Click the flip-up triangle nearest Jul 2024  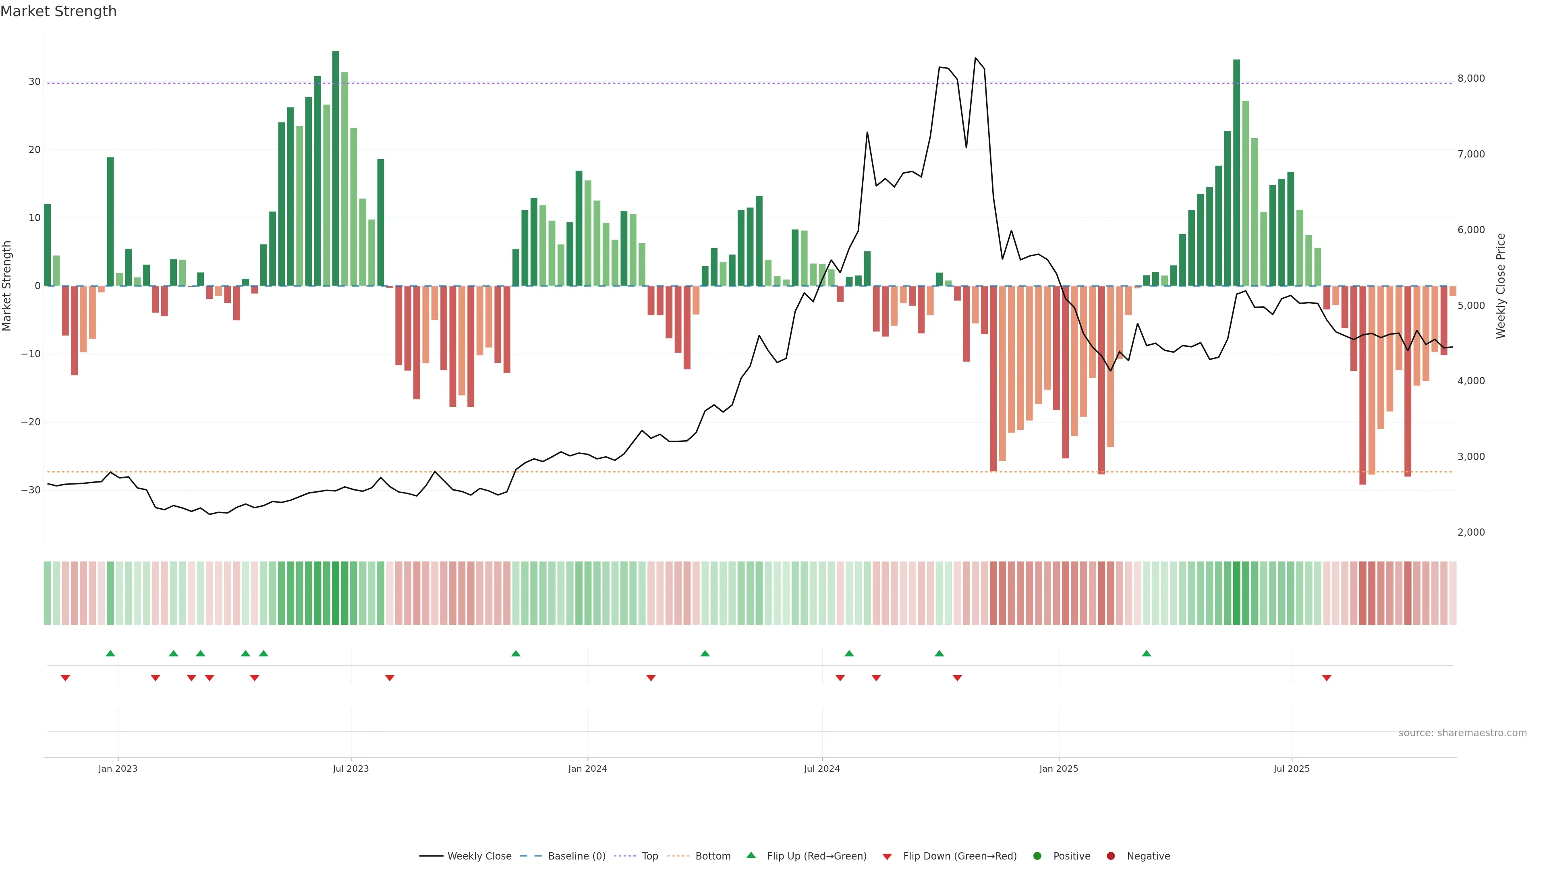(x=849, y=653)
